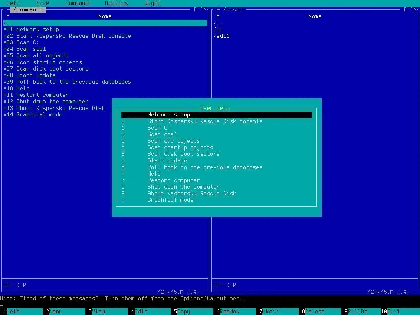Select Scan sda1 in User menu
420x315 pixels.
(217, 134)
